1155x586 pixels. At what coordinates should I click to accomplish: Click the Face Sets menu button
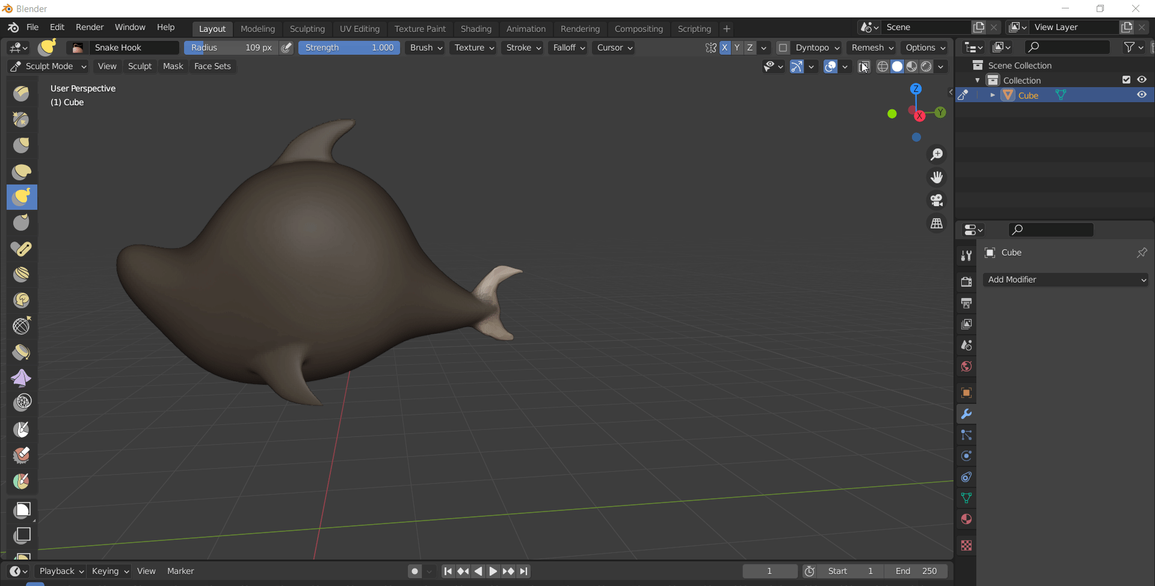click(212, 66)
